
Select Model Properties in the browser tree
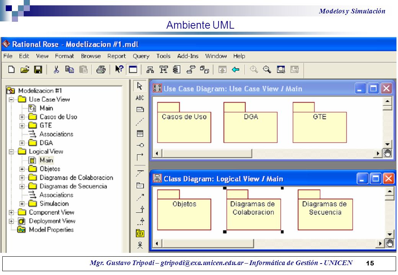pos(51,230)
